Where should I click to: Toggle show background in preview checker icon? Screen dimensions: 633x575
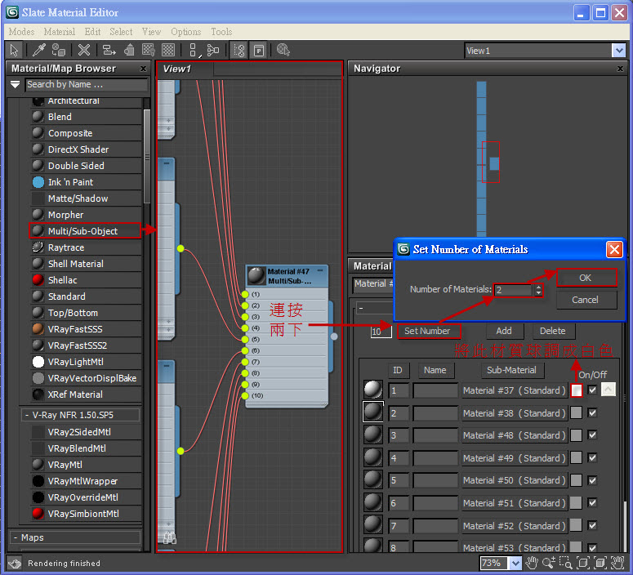(x=168, y=51)
